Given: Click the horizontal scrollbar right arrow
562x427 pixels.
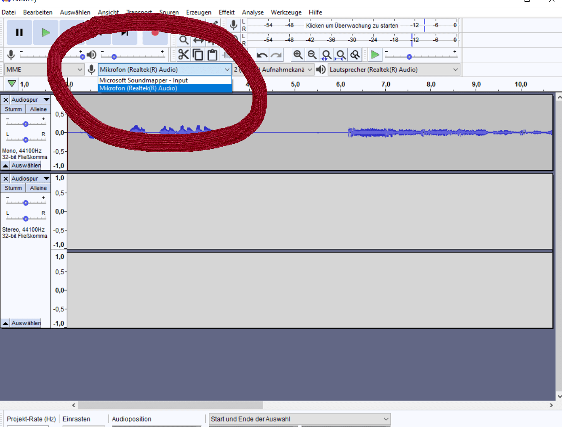Looking at the screenshot, I should pos(551,405).
